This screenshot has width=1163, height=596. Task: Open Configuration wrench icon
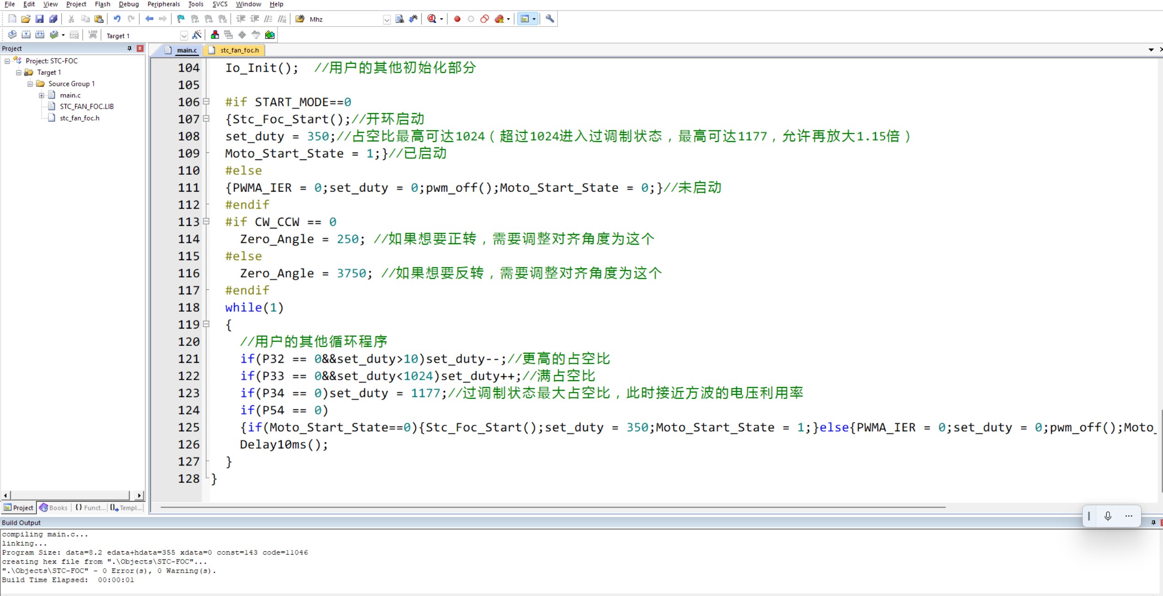pos(550,19)
